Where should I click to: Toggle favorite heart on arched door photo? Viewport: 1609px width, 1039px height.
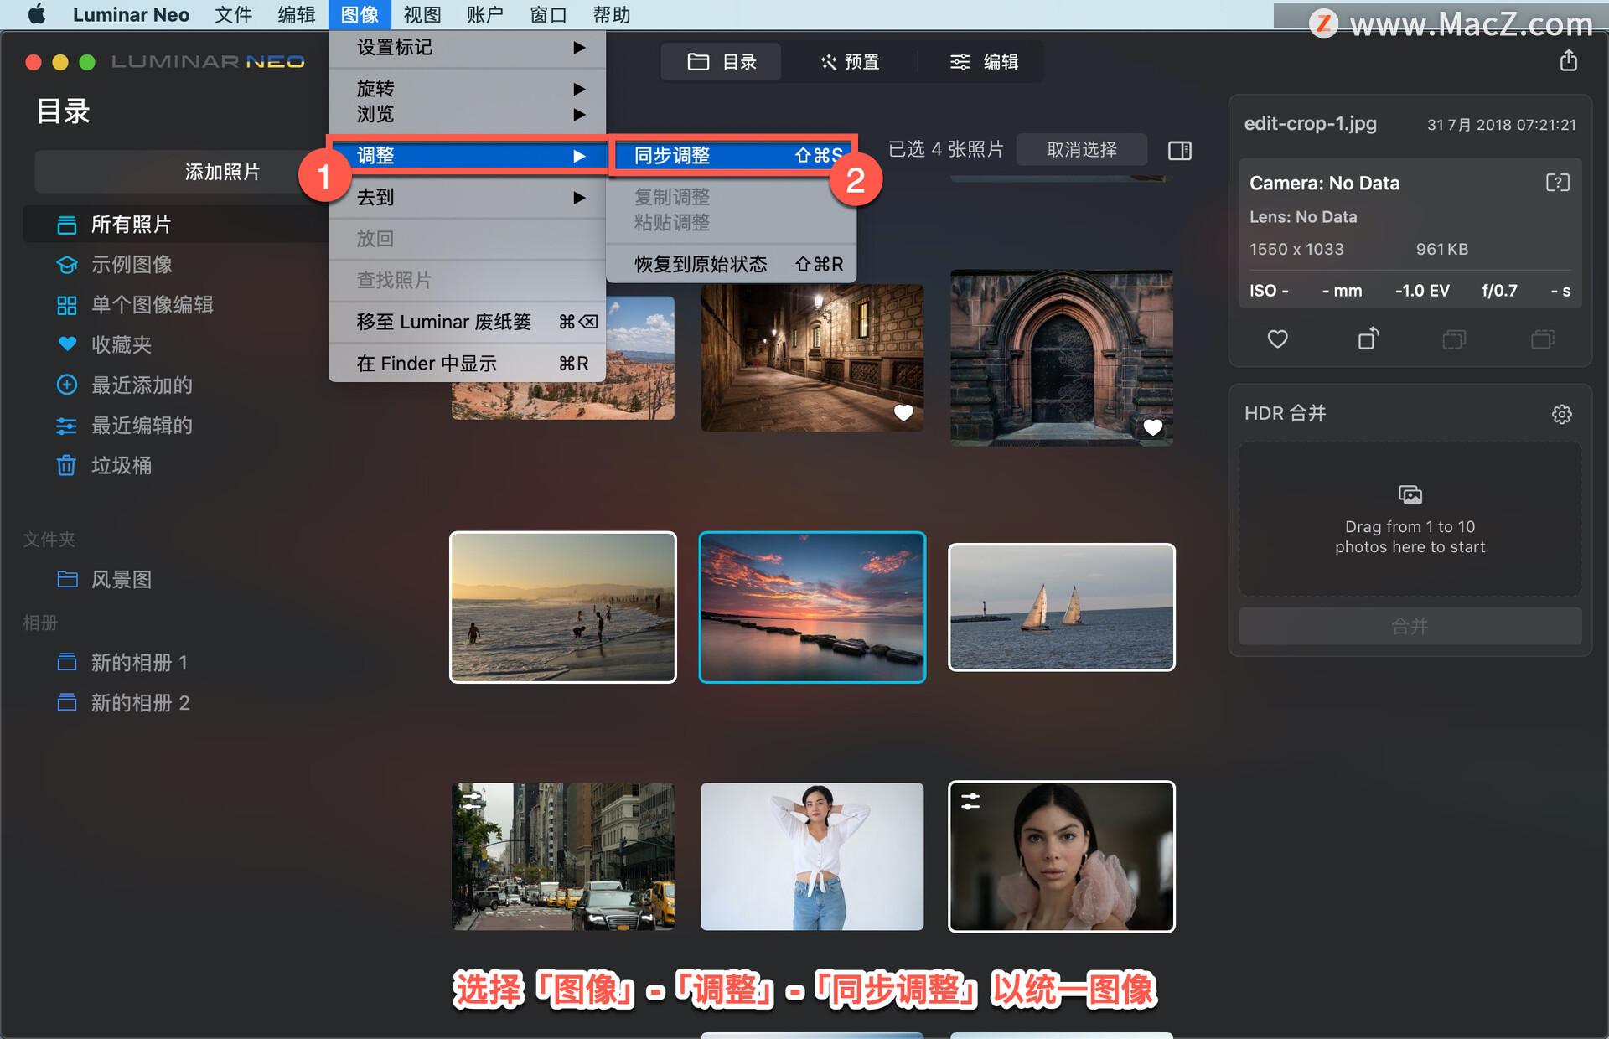click(1152, 427)
